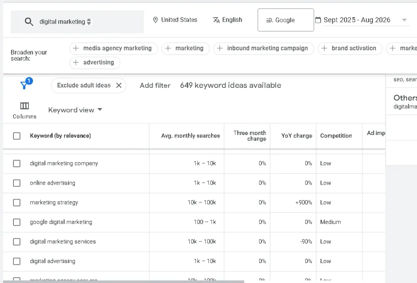Add advertising broaden suggestion chip

(x=94, y=62)
